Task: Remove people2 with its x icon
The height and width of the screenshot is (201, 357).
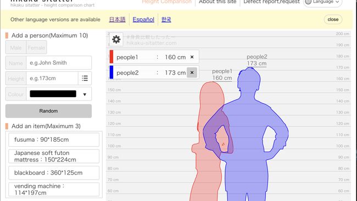Action: coord(192,72)
